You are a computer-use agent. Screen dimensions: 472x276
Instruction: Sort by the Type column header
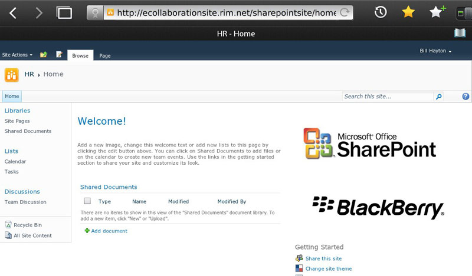coord(104,201)
